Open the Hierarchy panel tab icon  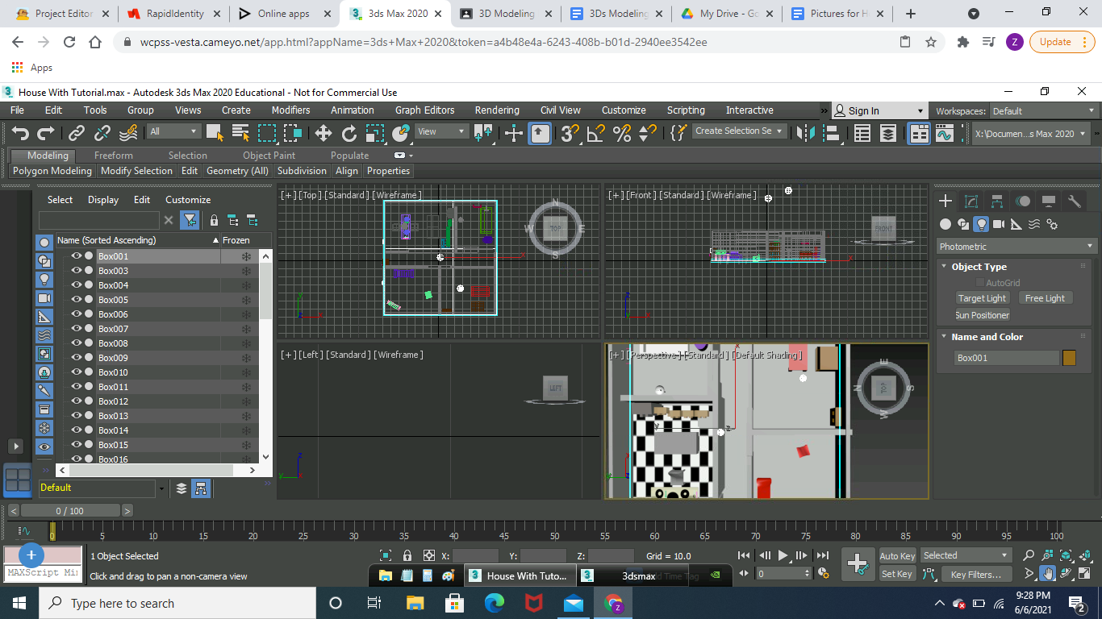(997, 201)
